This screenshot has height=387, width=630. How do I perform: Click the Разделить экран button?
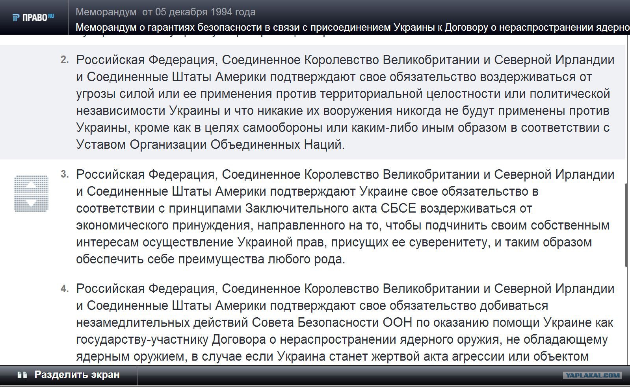(69, 375)
